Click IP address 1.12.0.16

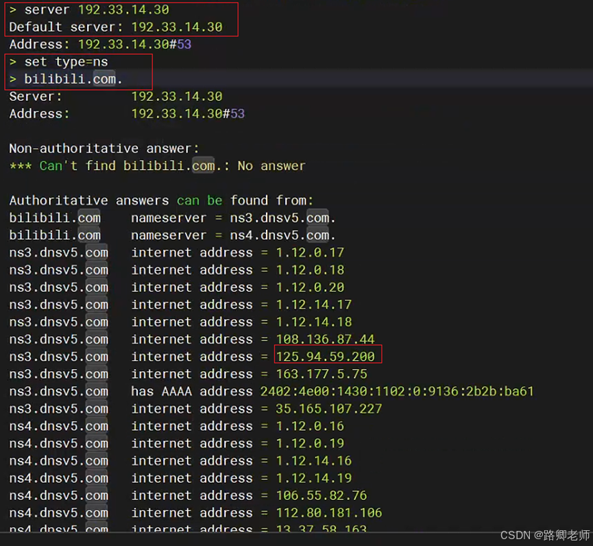tap(310, 426)
